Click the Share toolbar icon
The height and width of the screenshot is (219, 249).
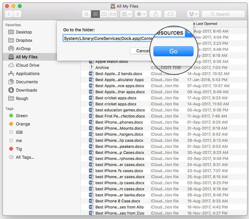click(155, 14)
